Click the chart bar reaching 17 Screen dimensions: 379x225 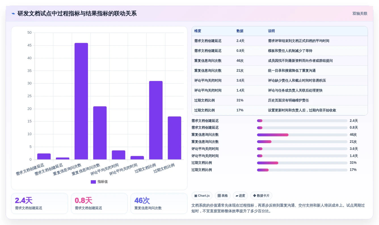(x=174, y=138)
